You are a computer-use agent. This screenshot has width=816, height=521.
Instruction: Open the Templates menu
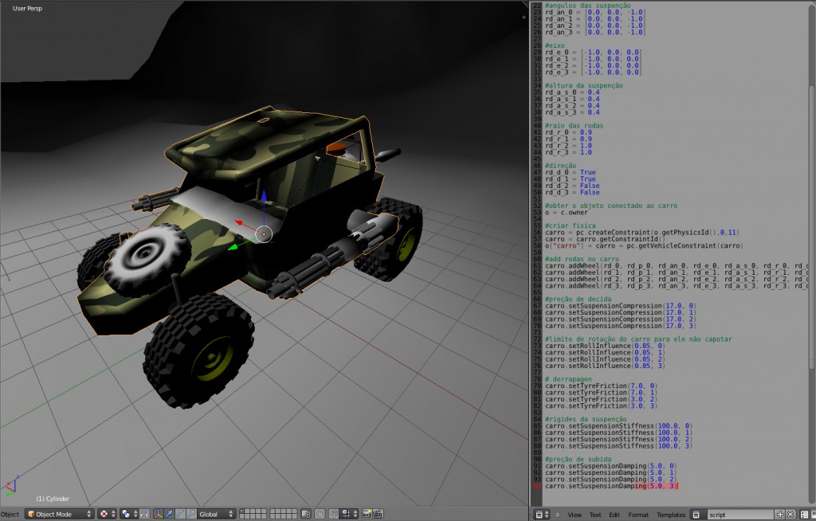pos(671,515)
